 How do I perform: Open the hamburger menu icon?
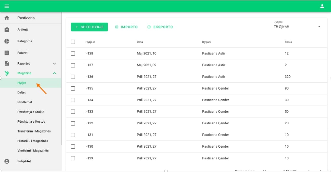pos(7,6)
